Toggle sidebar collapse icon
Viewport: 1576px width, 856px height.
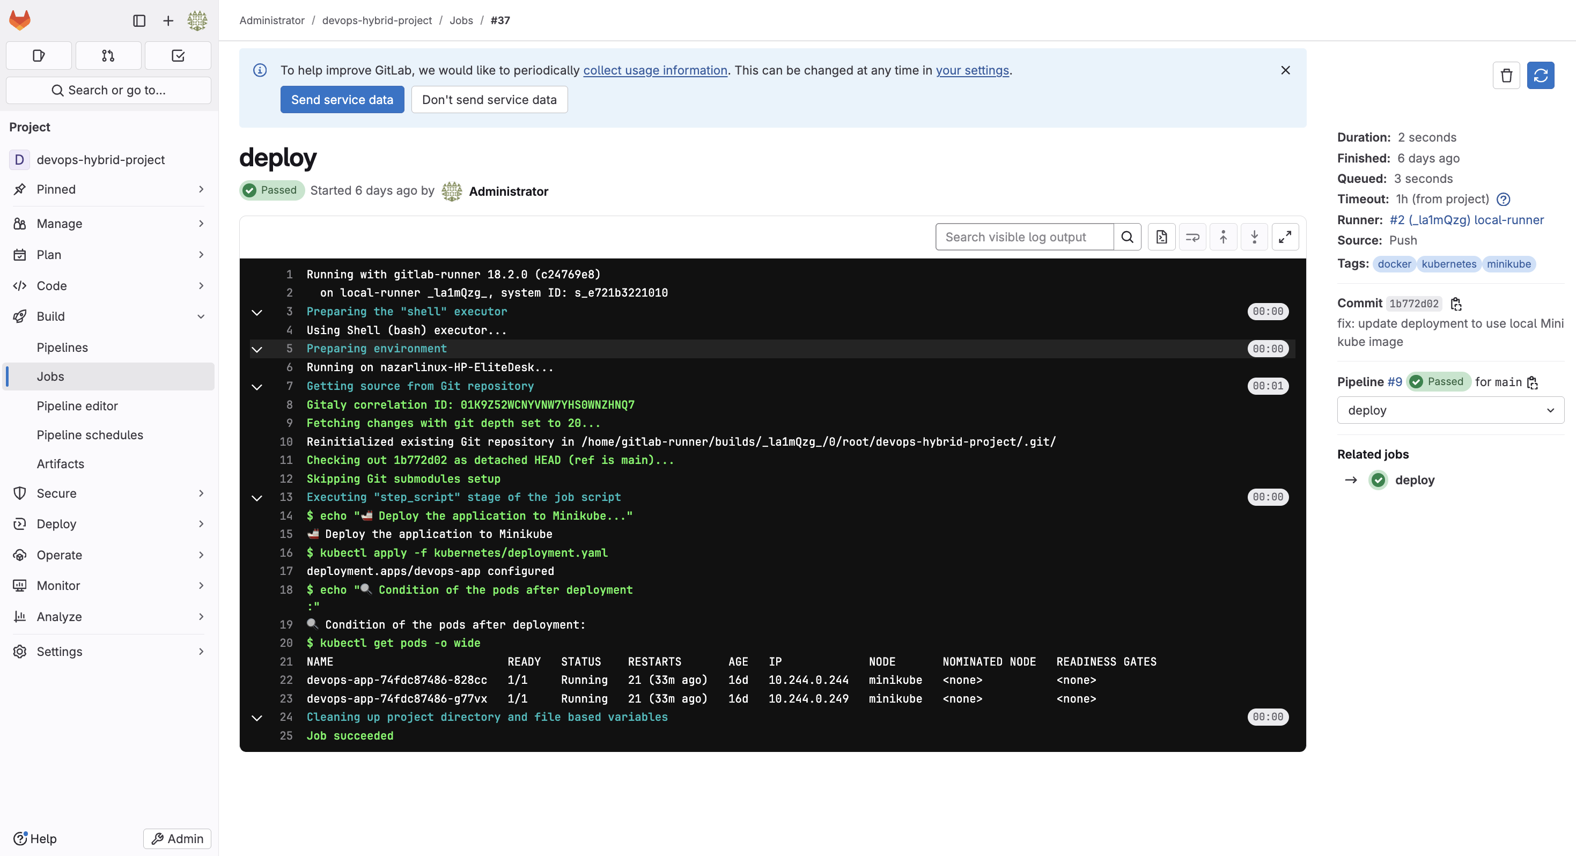tap(139, 20)
